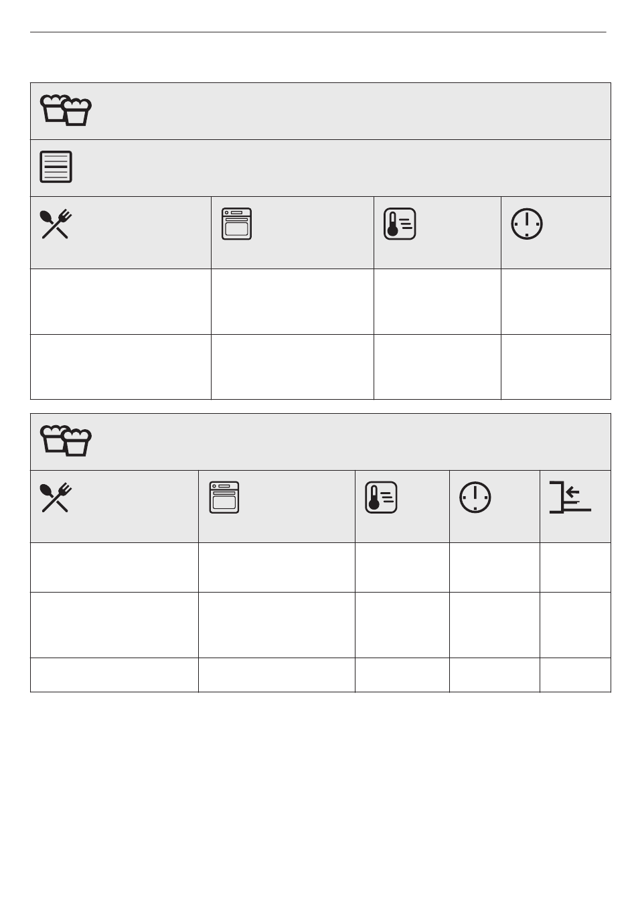Click the spoon and fork icon in four-column table
This screenshot has width=636, height=920.
click(56, 224)
